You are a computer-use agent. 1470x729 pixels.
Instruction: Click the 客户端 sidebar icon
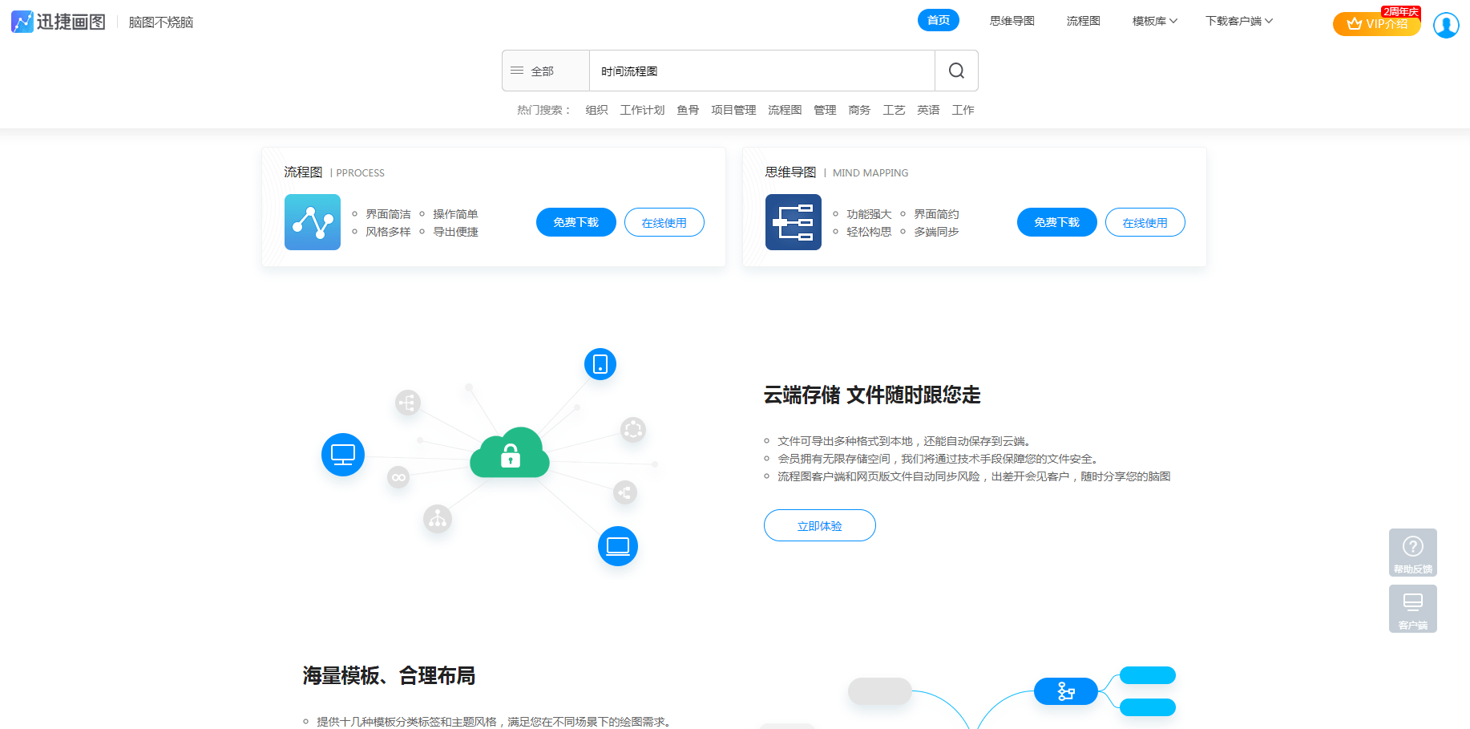[x=1412, y=609]
